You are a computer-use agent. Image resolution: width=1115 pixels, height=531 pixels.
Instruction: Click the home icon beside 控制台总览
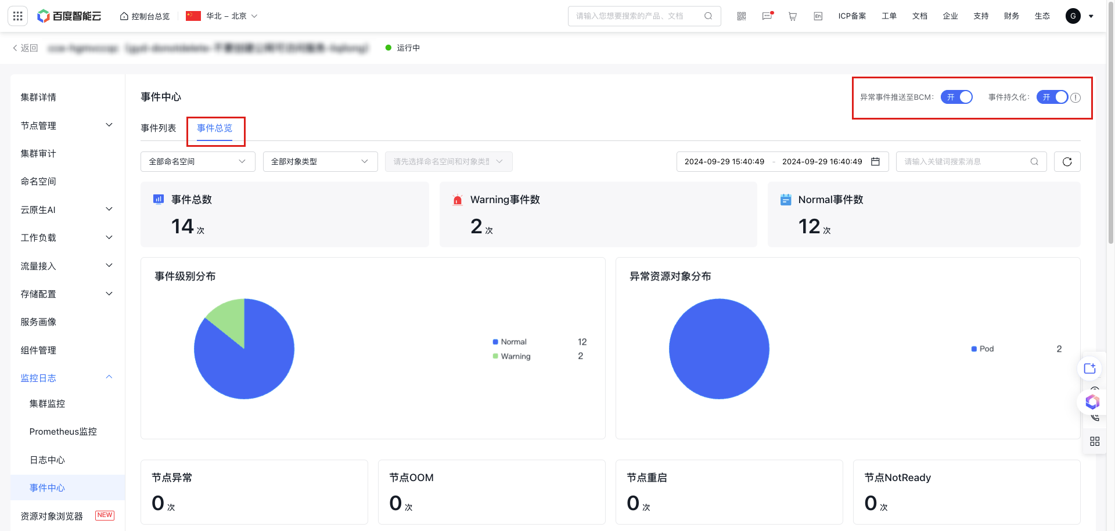tap(124, 16)
